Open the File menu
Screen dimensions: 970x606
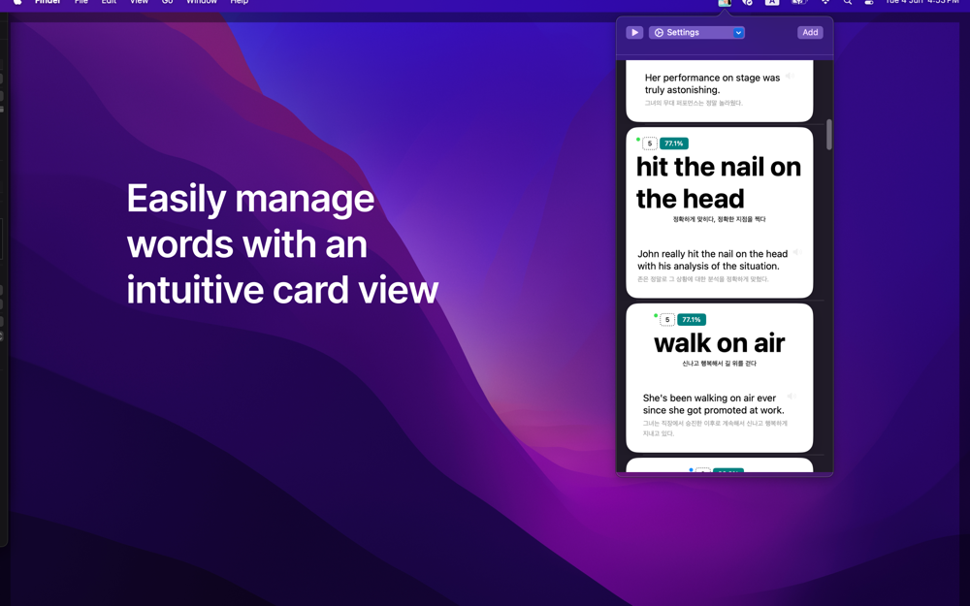pyautogui.click(x=81, y=3)
